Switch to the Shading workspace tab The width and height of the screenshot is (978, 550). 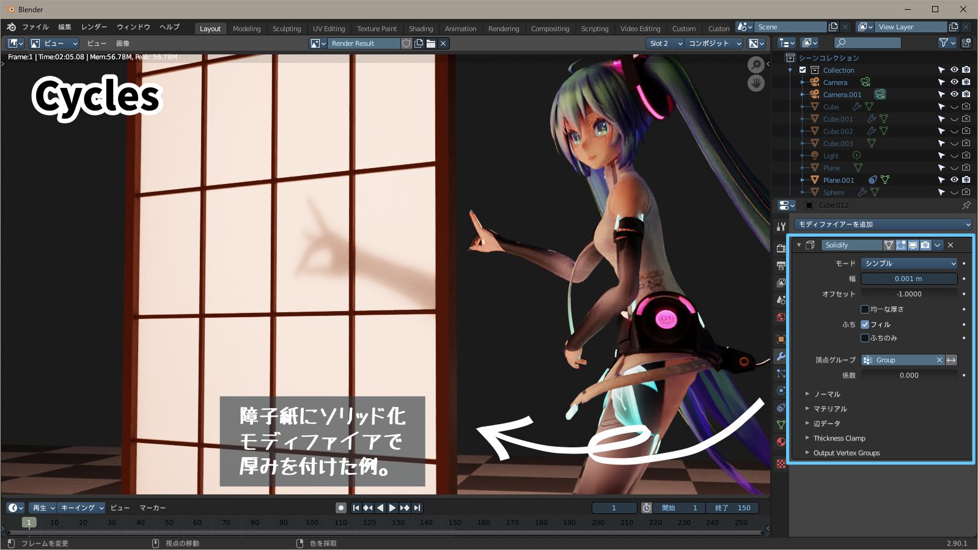coord(421,29)
